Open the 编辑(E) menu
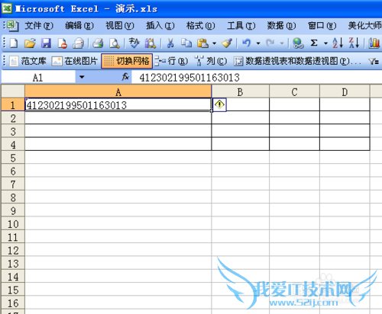 79,26
